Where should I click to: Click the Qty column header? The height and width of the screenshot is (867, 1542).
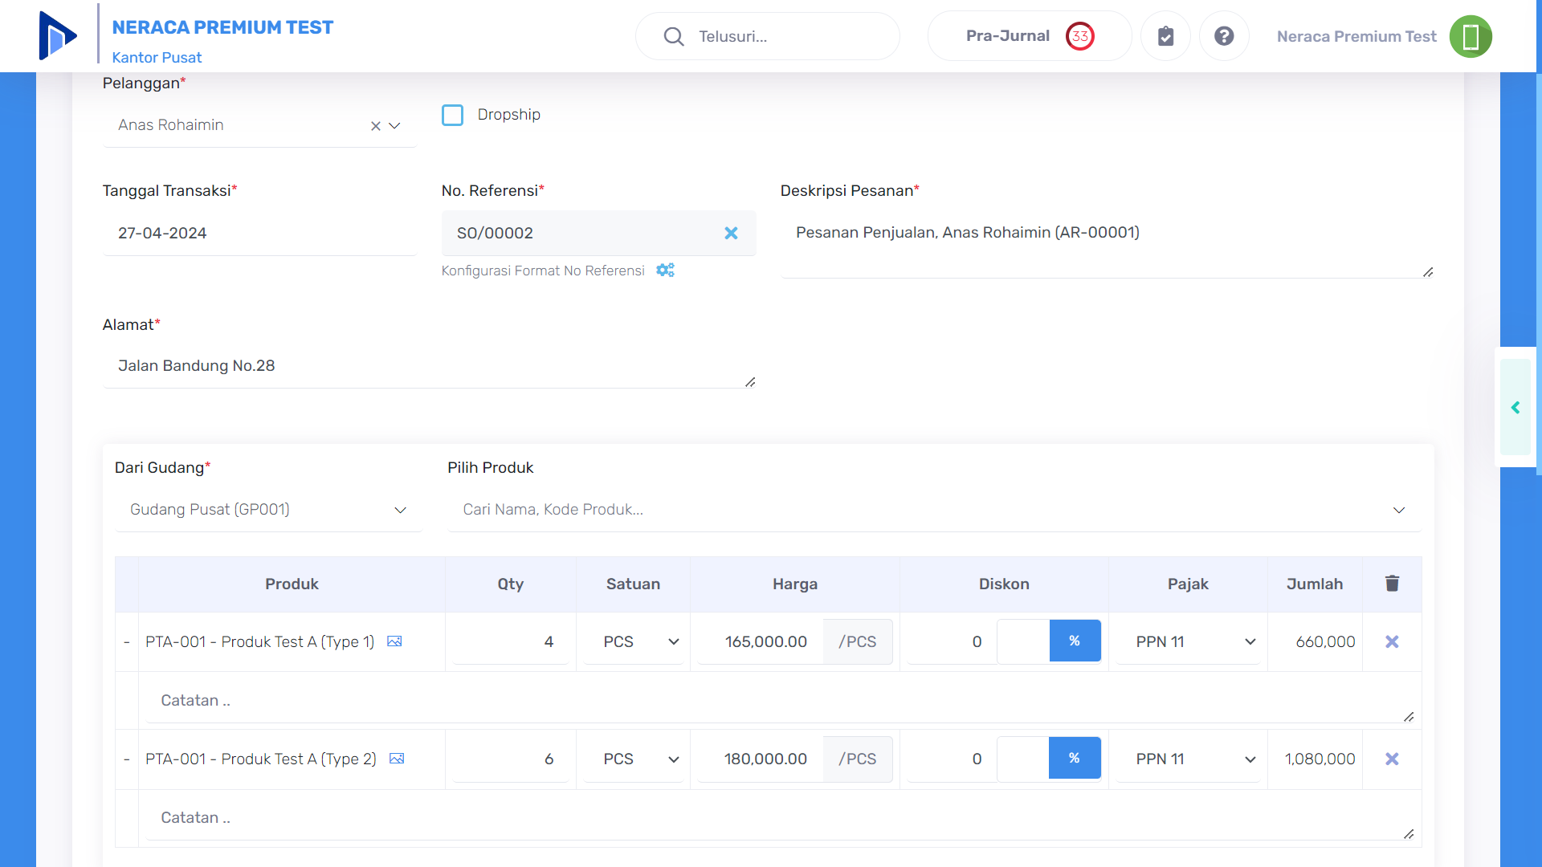tap(511, 584)
